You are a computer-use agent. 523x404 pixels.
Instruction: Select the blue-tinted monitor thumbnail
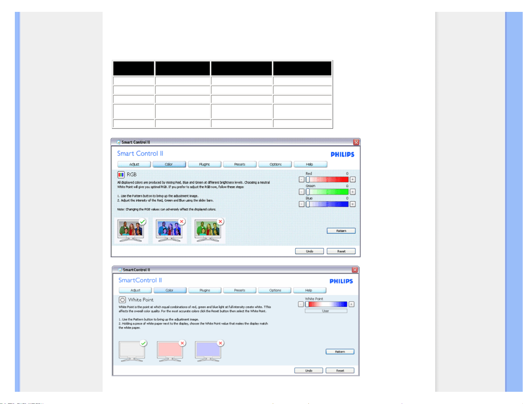pos(208,352)
